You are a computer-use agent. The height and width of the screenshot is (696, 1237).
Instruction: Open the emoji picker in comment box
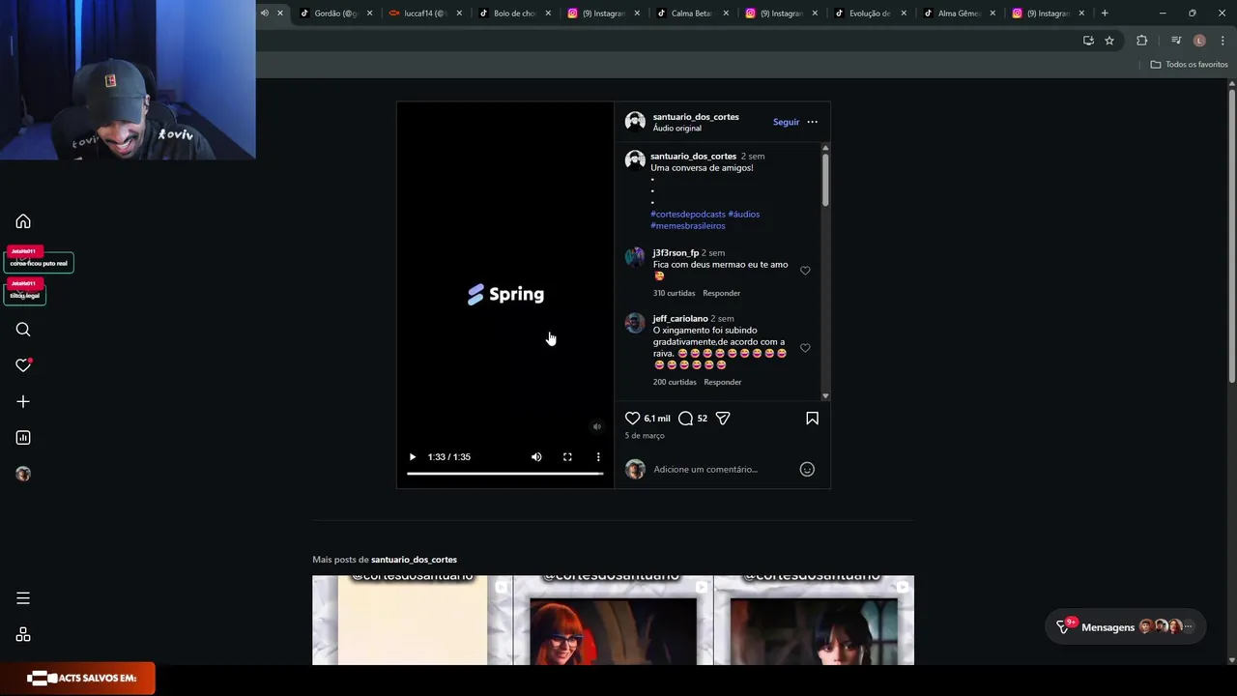pyautogui.click(x=807, y=469)
